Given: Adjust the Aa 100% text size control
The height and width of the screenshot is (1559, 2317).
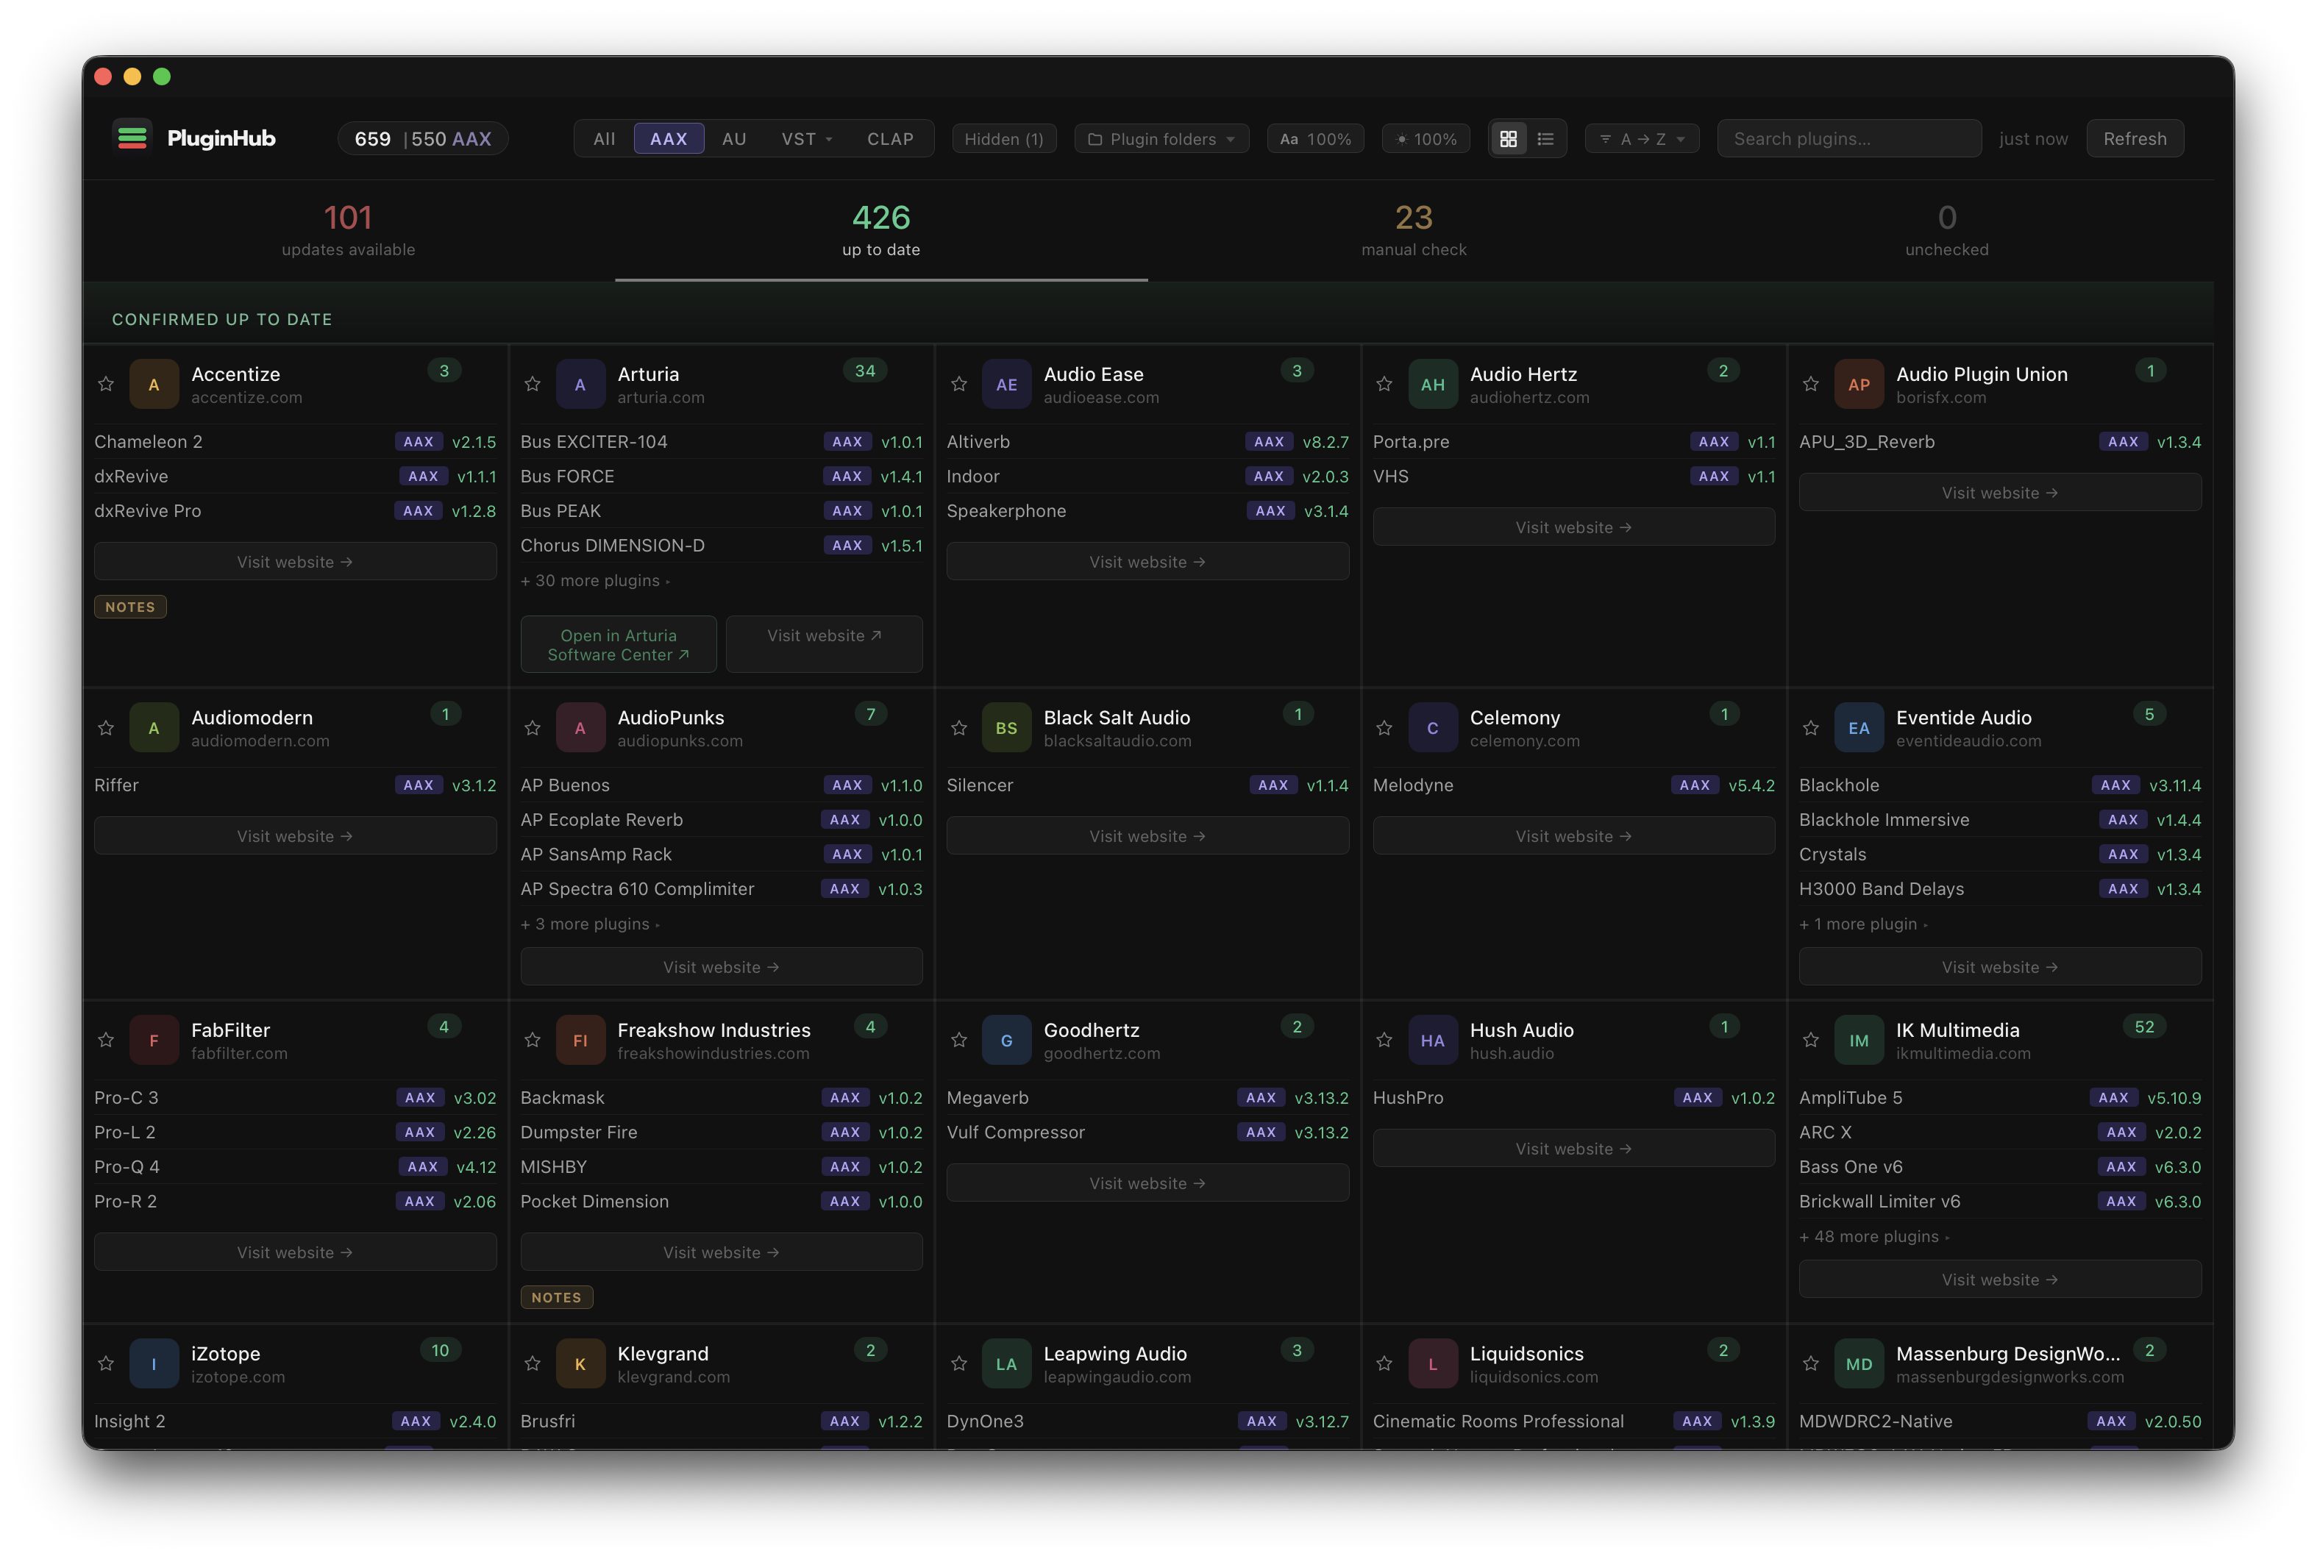Looking at the screenshot, I should click(x=1316, y=139).
